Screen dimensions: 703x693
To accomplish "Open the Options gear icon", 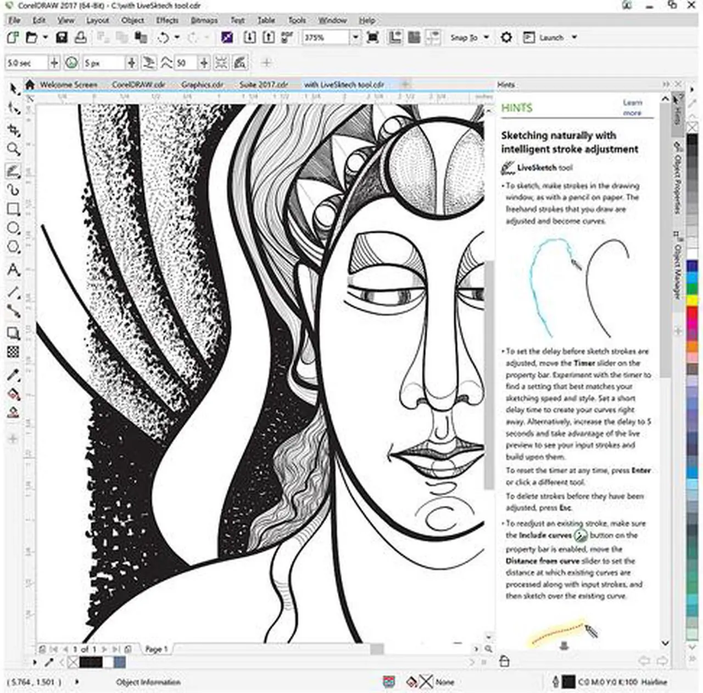I will (506, 37).
